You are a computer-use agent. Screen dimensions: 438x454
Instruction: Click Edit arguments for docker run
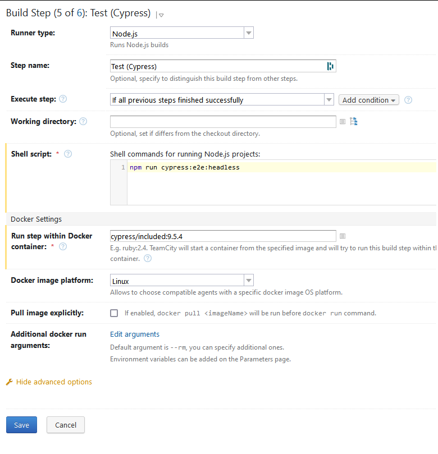coord(134,333)
